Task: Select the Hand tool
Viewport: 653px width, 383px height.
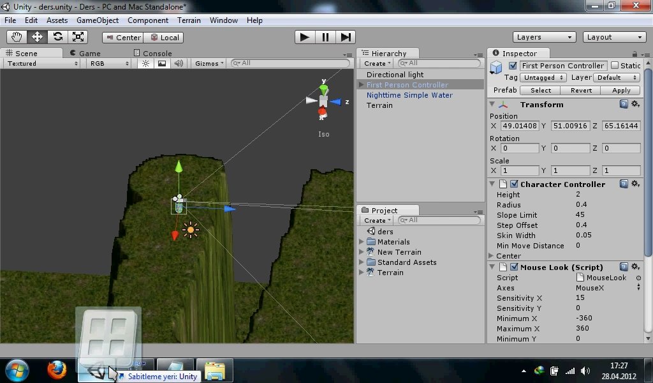Action: click(17, 37)
